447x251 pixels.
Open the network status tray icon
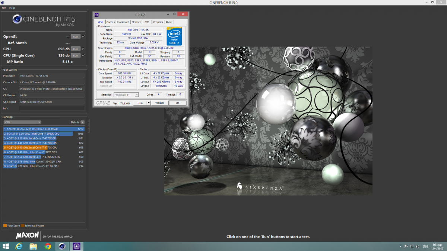[412, 247]
